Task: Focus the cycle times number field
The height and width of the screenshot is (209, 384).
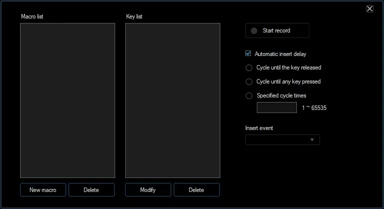Action: pyautogui.click(x=276, y=107)
